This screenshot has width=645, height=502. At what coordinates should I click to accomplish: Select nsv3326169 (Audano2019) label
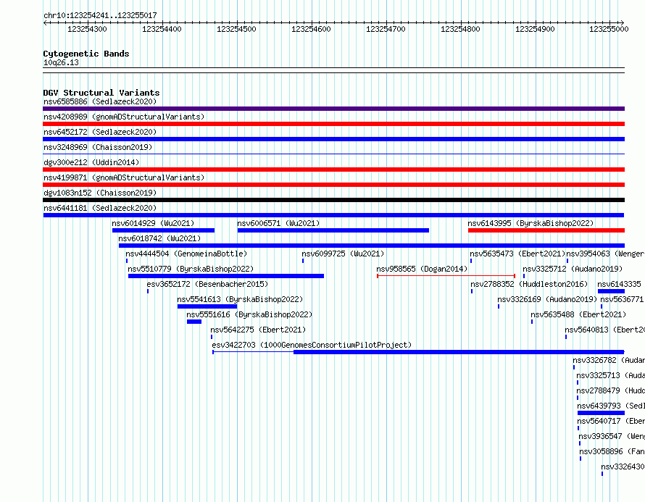coord(547,299)
